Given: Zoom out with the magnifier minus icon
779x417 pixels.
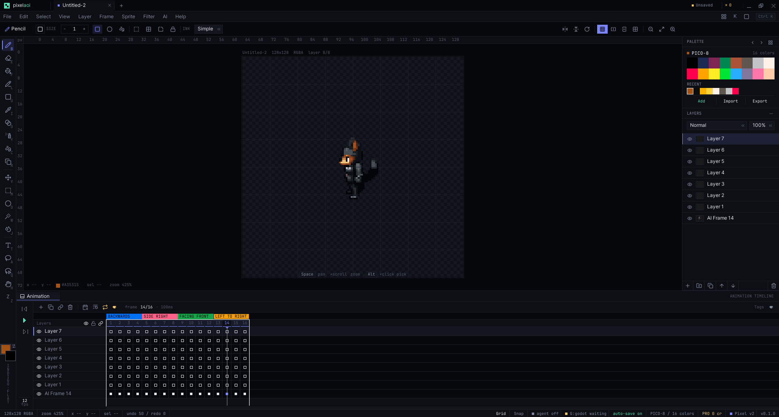Looking at the screenshot, I should click(651, 29).
